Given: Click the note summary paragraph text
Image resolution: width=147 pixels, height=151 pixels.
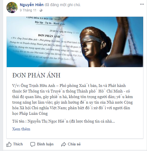Looking at the screenshot, I should click(x=72, y=99).
